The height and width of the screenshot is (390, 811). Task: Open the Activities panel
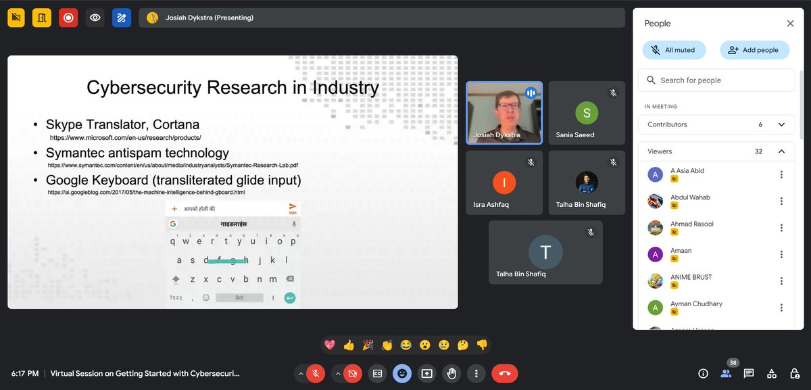click(x=772, y=373)
